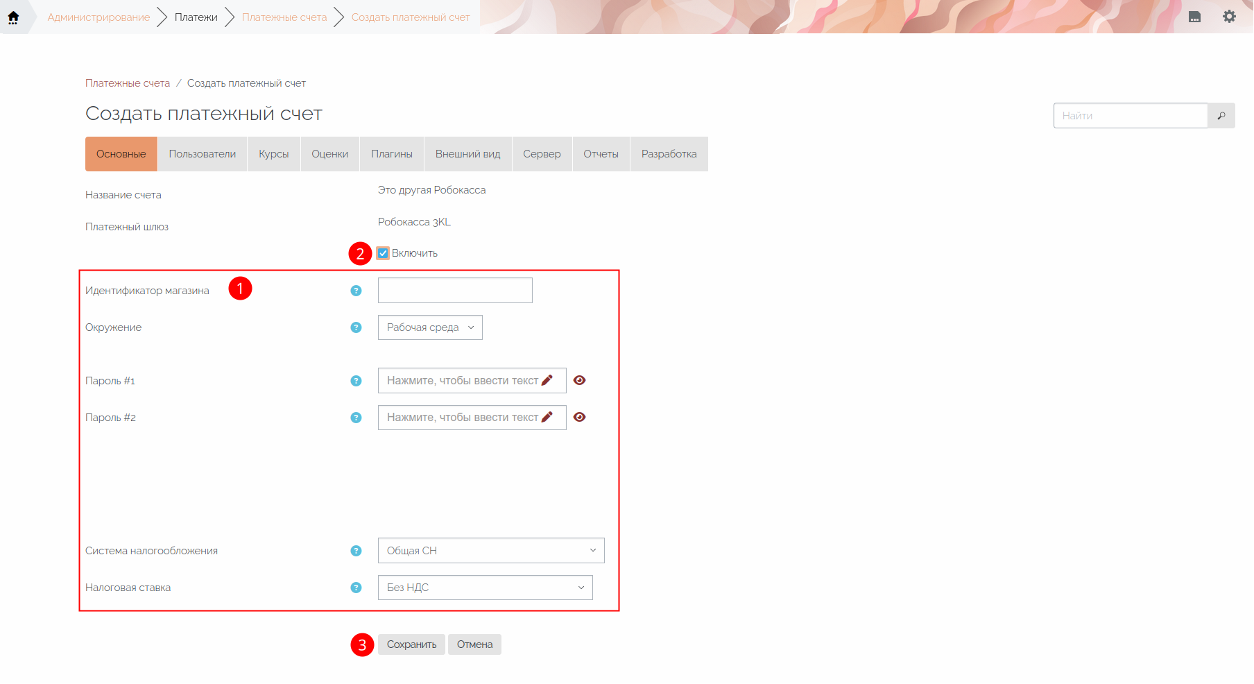The image size is (1254, 684).
Task: Open the settings gear icon
Action: tap(1229, 17)
